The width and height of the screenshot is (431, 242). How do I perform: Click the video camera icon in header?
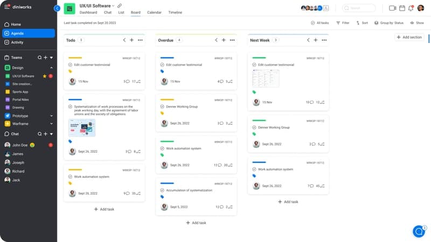tap(392, 8)
